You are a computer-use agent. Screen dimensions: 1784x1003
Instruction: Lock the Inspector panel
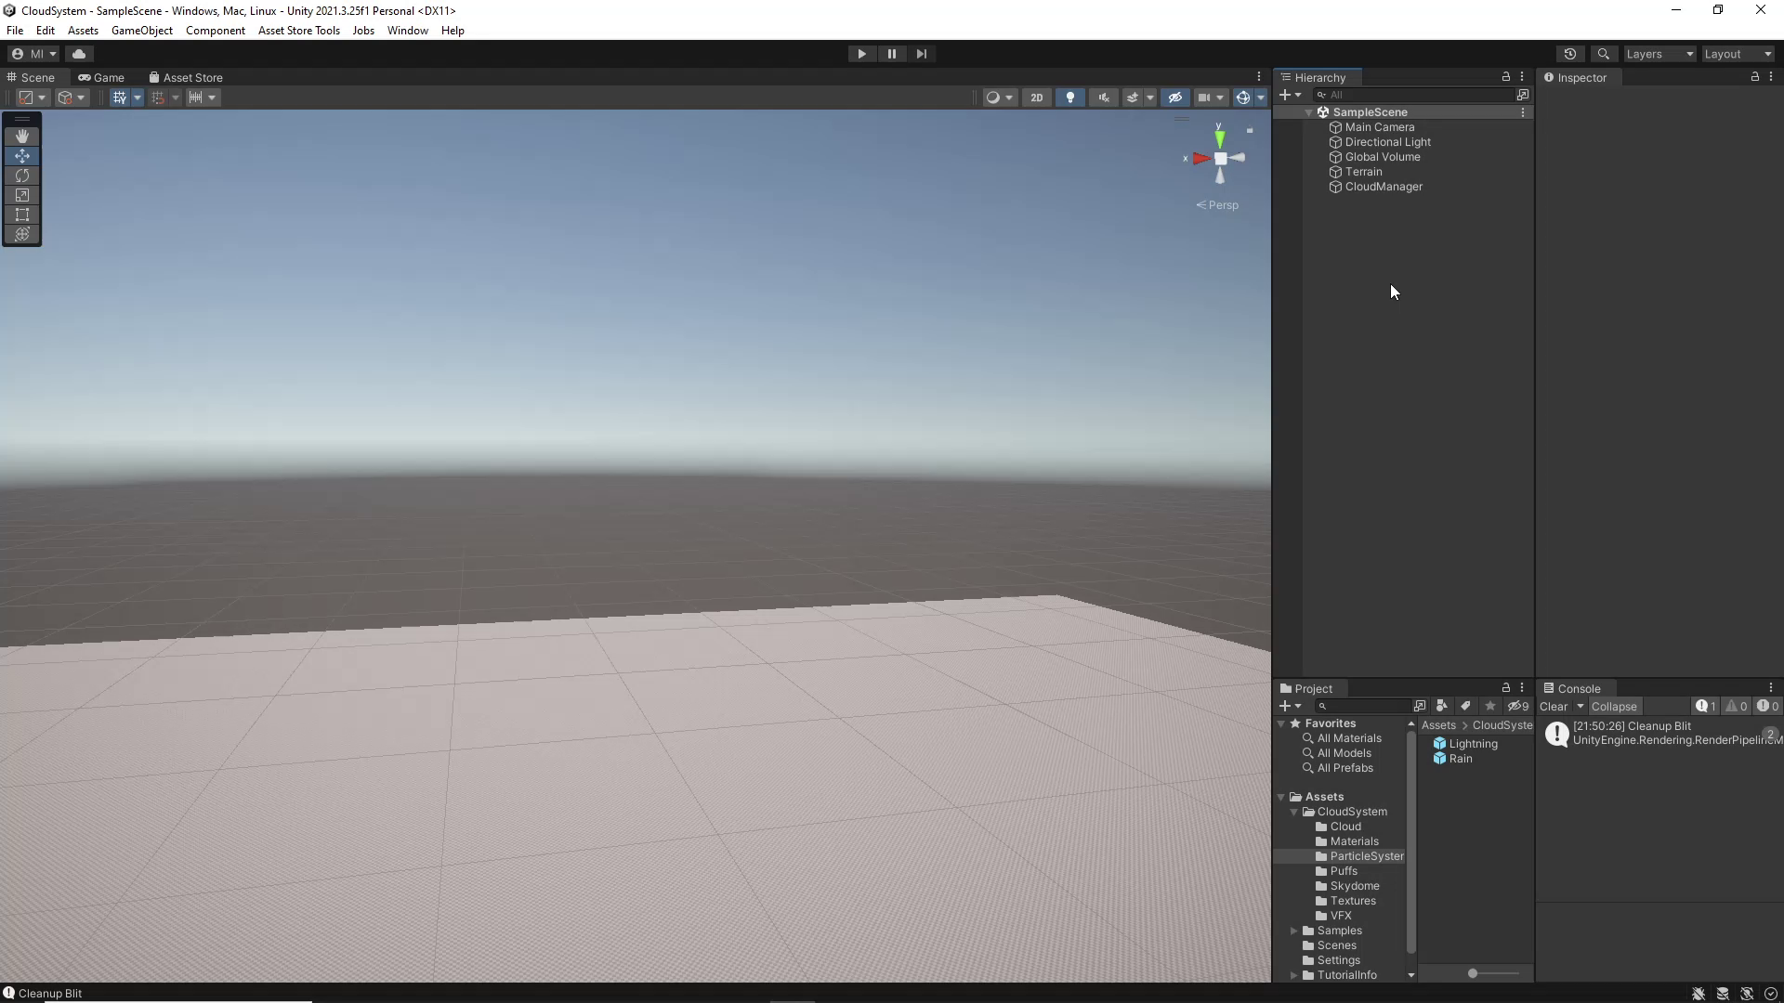coord(1755,76)
